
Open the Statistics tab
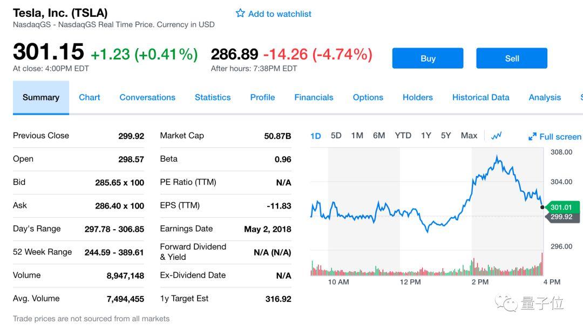pos(213,97)
